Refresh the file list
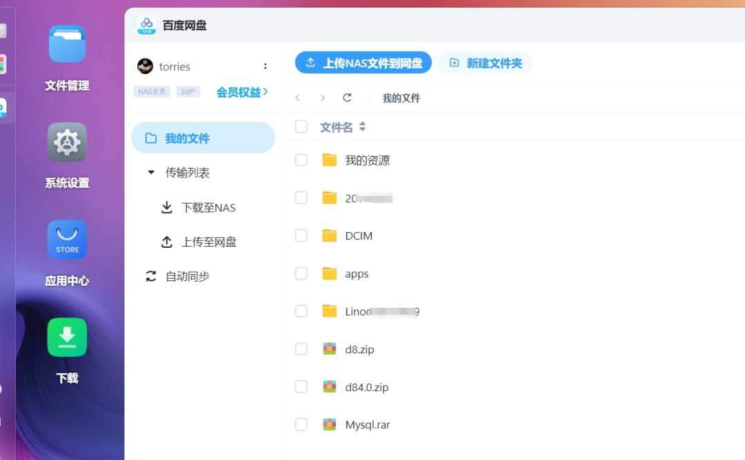Image resolution: width=745 pixels, height=460 pixels. pyautogui.click(x=347, y=98)
